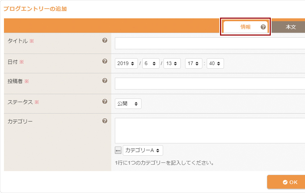This screenshot has height=193, width=305.
Task: Open the month dropdown showing 6
Action: pos(151,64)
